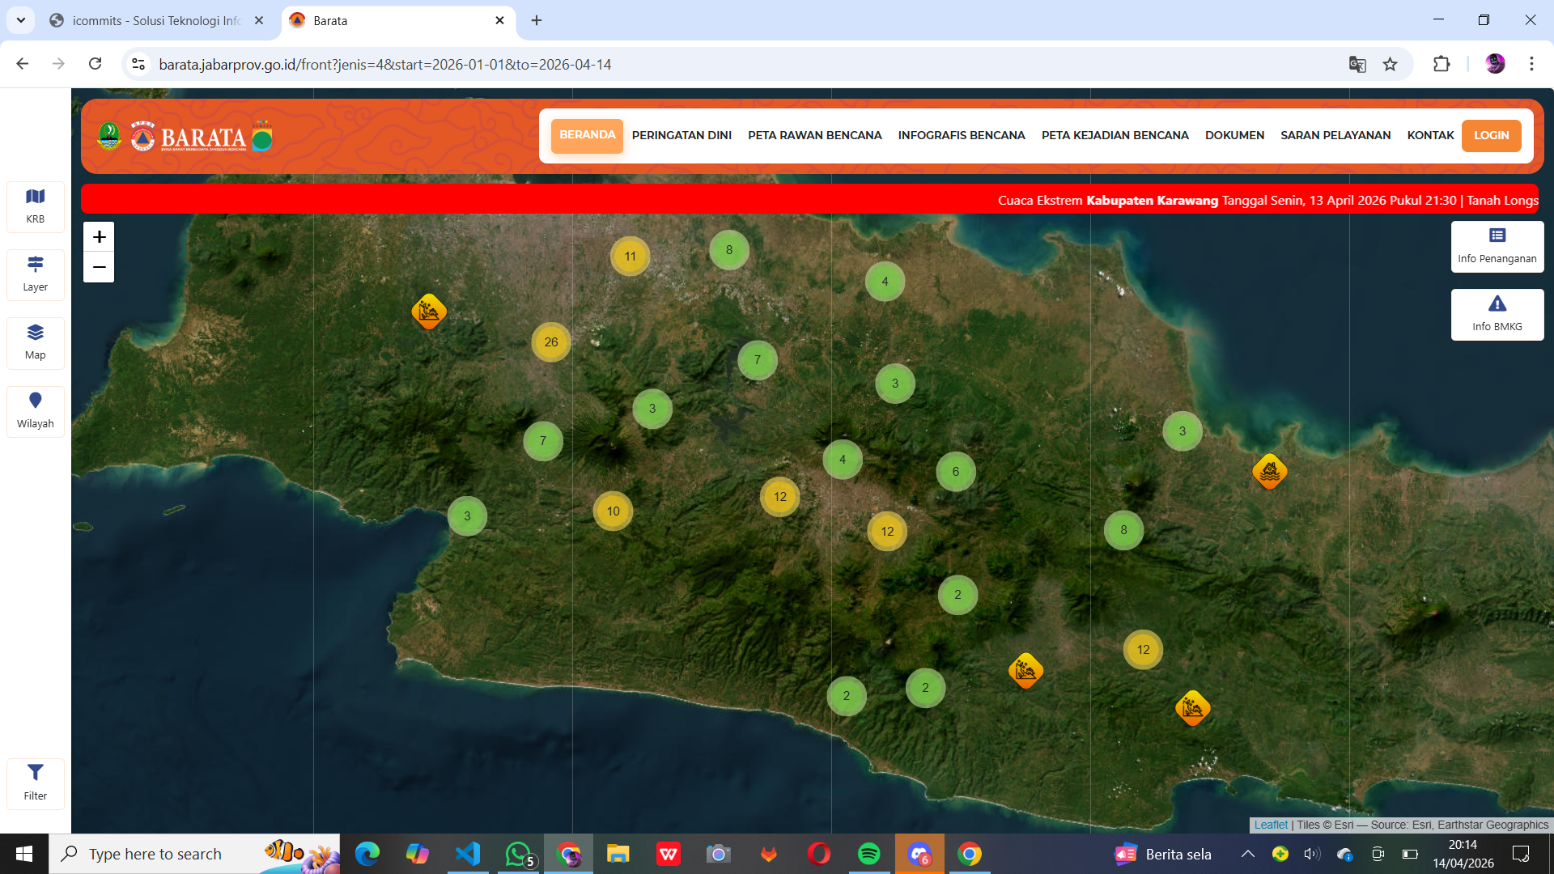Go to Peta Rawan Bencana page

[814, 135]
